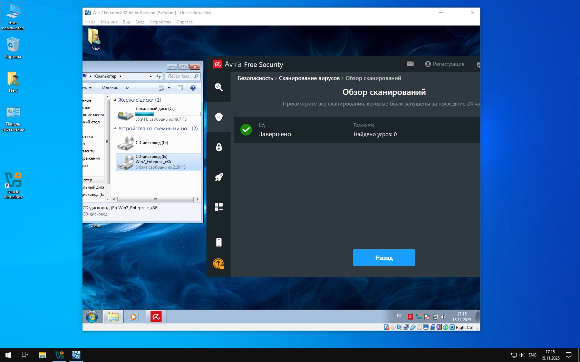The height and width of the screenshot is (362, 580).
Task: Open the view options dropdown arrow
Action: (x=169, y=88)
